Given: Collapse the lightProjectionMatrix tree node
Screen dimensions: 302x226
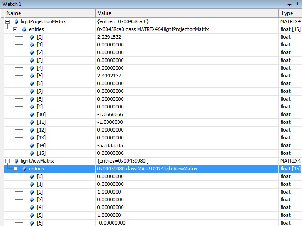Looking at the screenshot, I should point(8,21).
